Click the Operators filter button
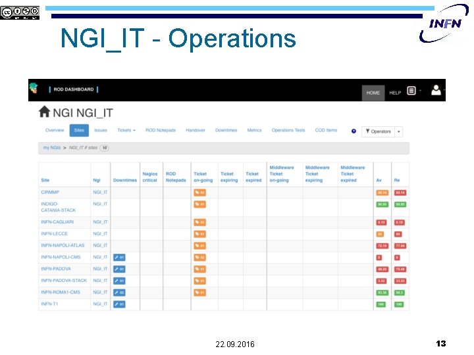Screen dimensions: 474x355 [x=378, y=131]
